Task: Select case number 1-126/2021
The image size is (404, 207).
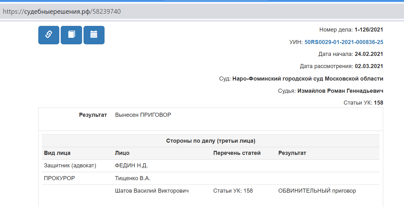Action: pyautogui.click(x=369, y=30)
